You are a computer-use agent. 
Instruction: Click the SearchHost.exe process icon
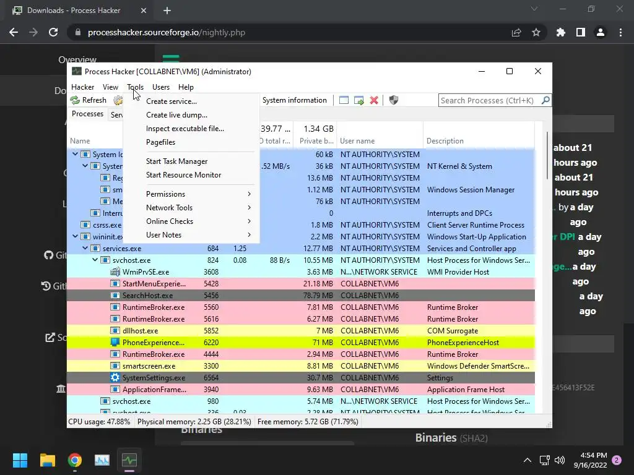(115, 296)
